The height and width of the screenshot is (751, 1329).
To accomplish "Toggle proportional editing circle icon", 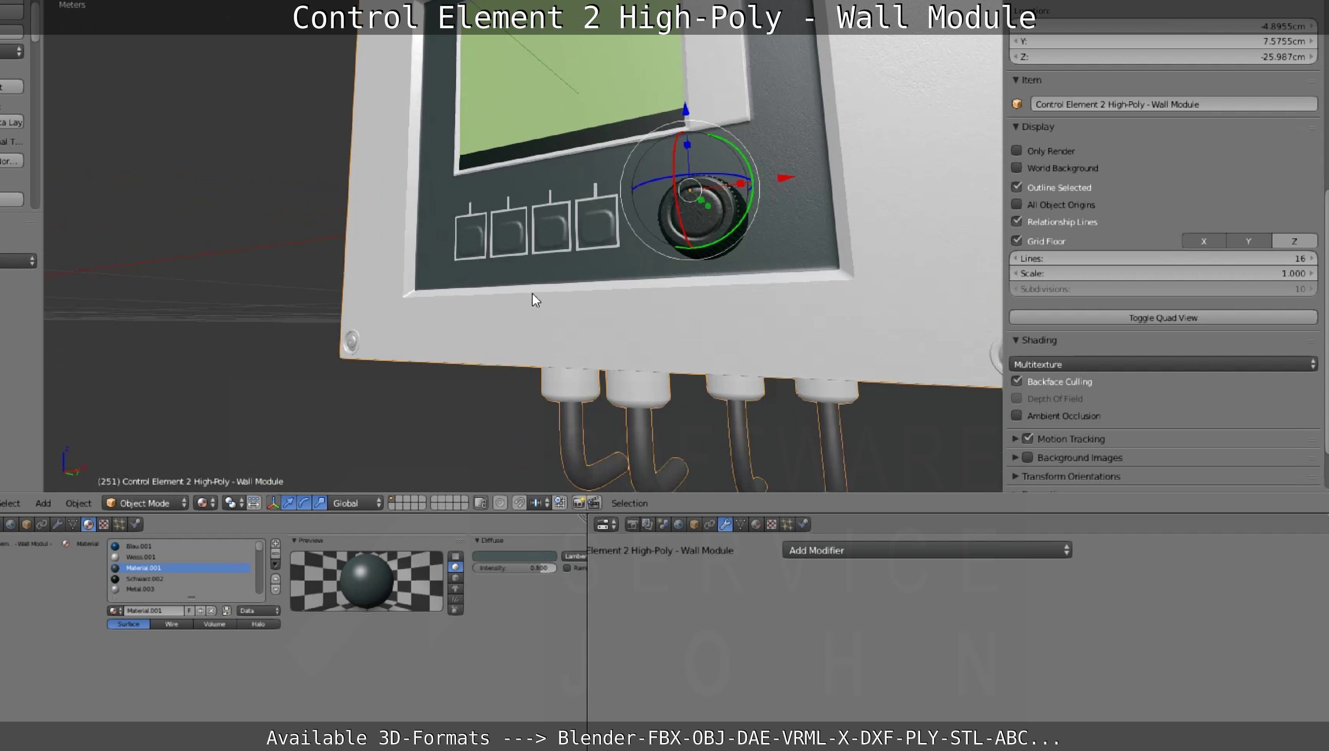I will pyautogui.click(x=500, y=503).
